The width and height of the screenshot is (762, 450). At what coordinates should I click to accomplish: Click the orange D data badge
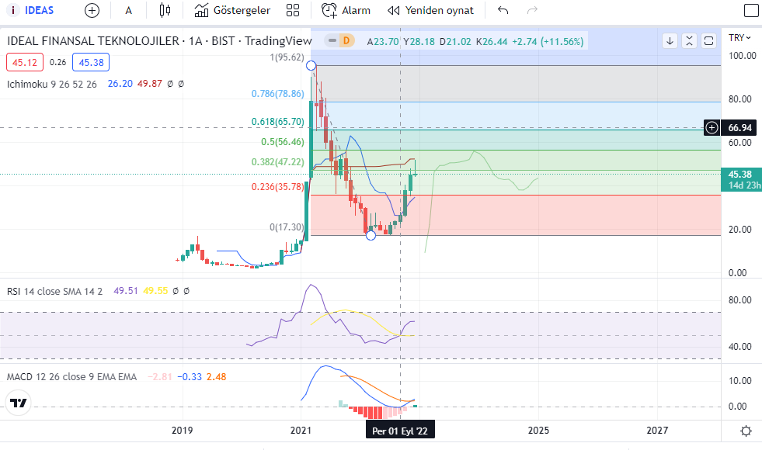(346, 41)
